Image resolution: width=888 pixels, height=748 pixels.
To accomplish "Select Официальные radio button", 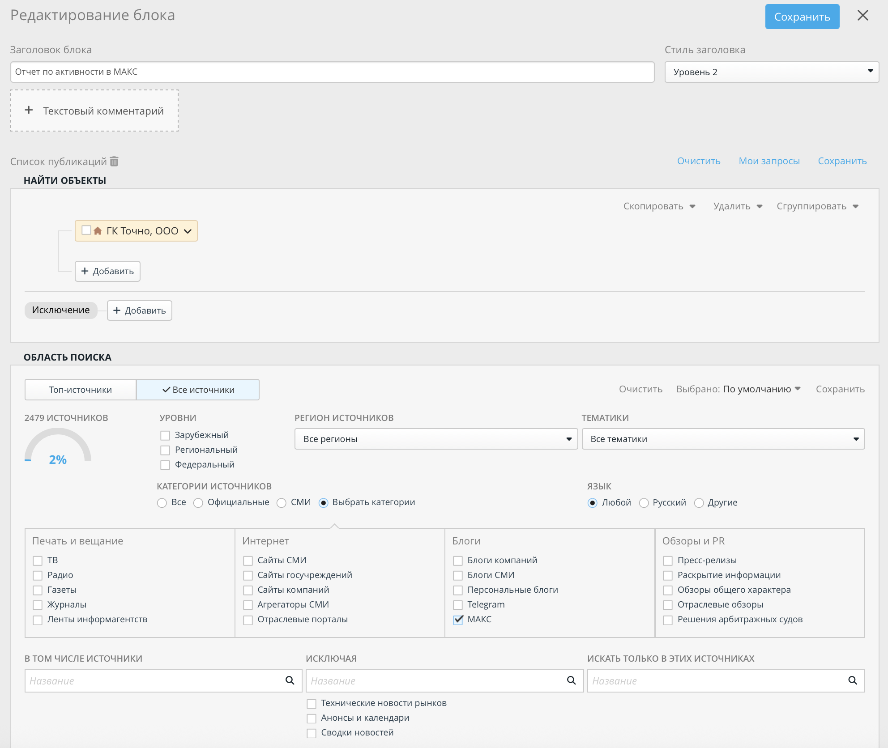I will coord(198,503).
